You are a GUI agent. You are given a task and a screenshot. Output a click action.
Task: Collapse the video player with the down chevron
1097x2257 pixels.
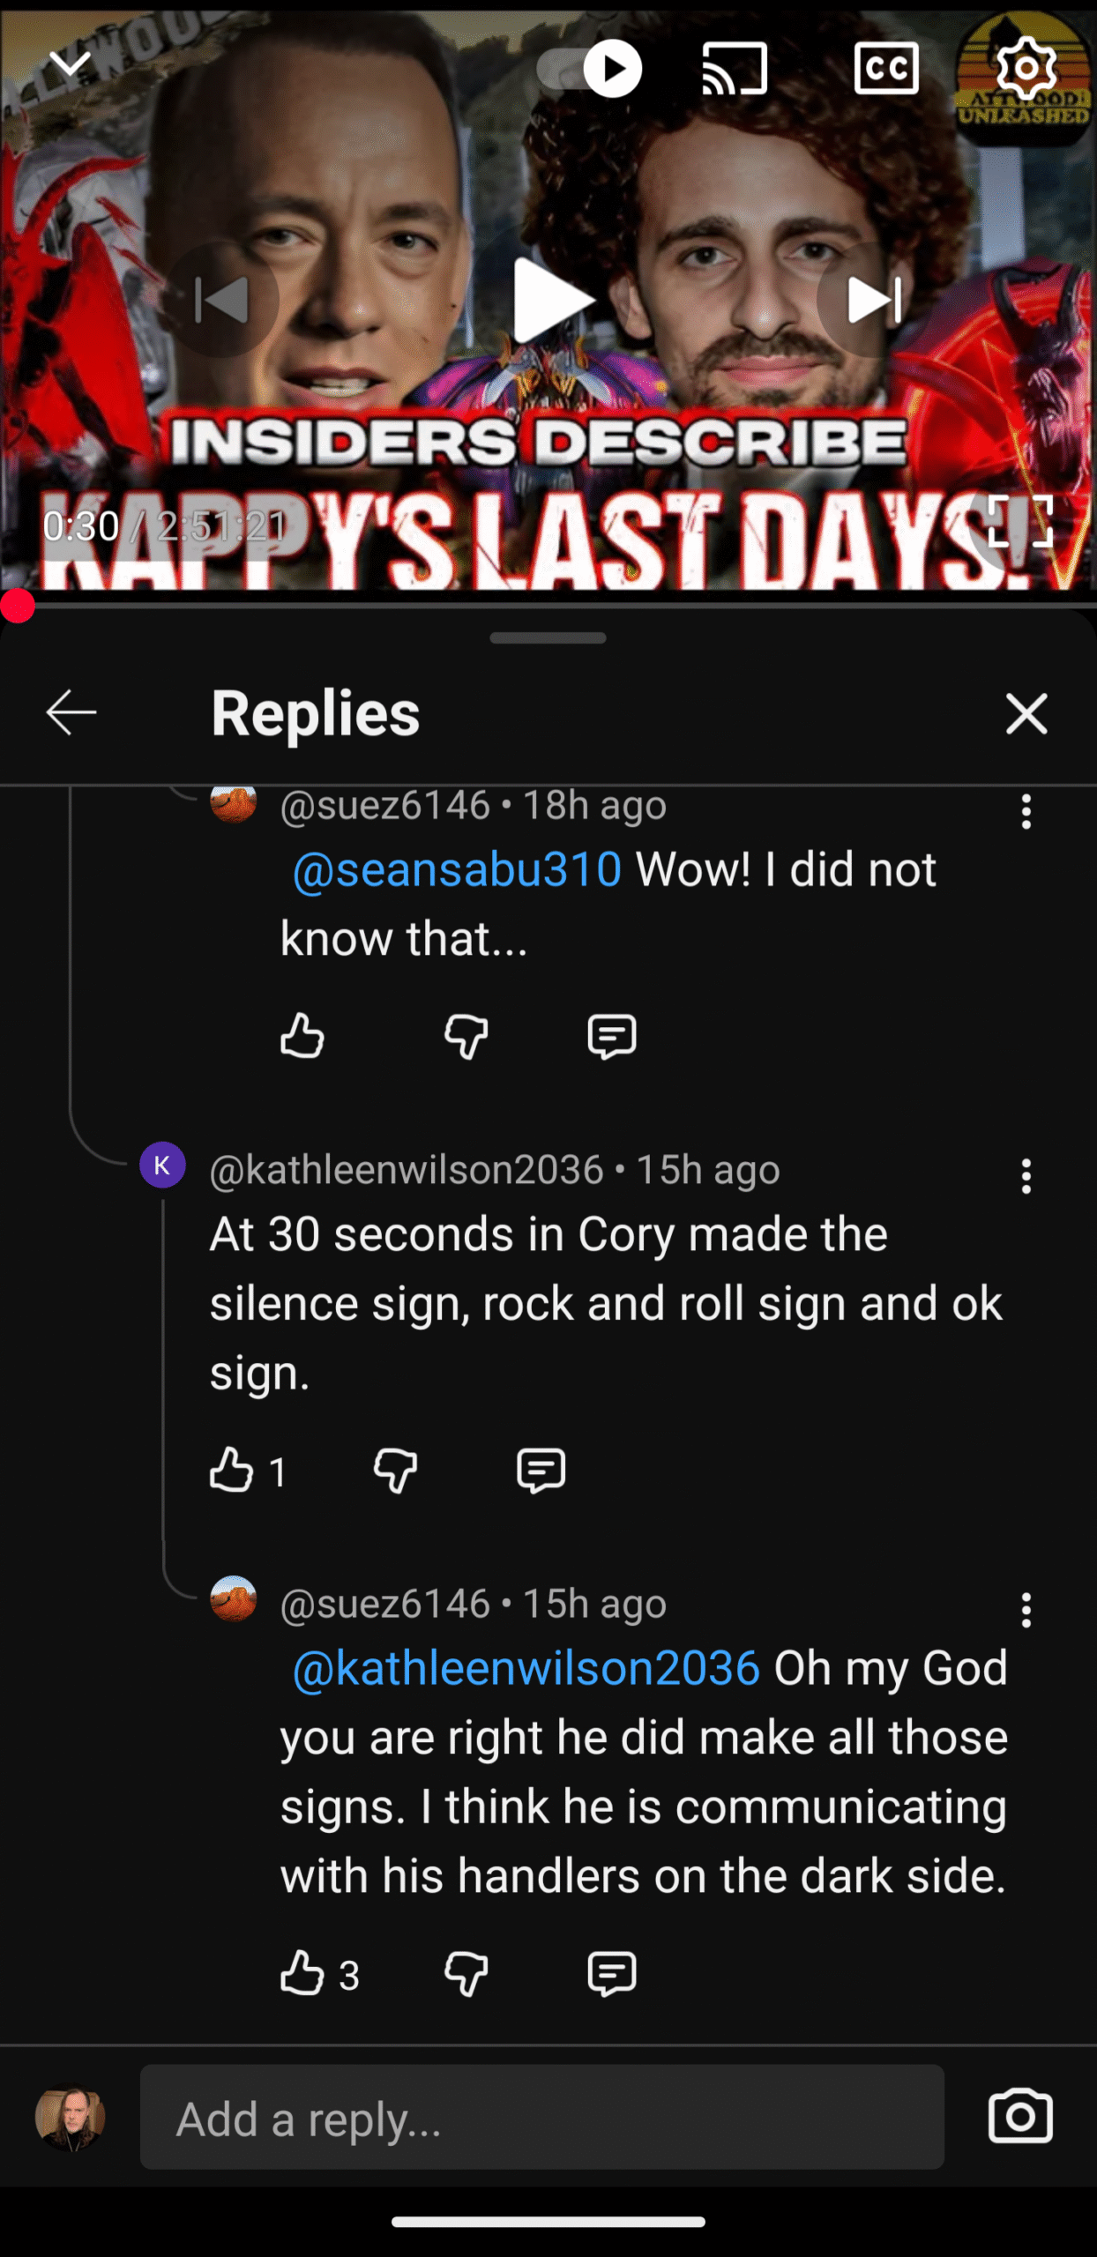69,63
